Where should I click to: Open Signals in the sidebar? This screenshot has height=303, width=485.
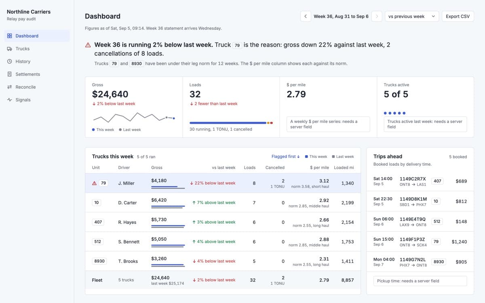tap(37, 100)
